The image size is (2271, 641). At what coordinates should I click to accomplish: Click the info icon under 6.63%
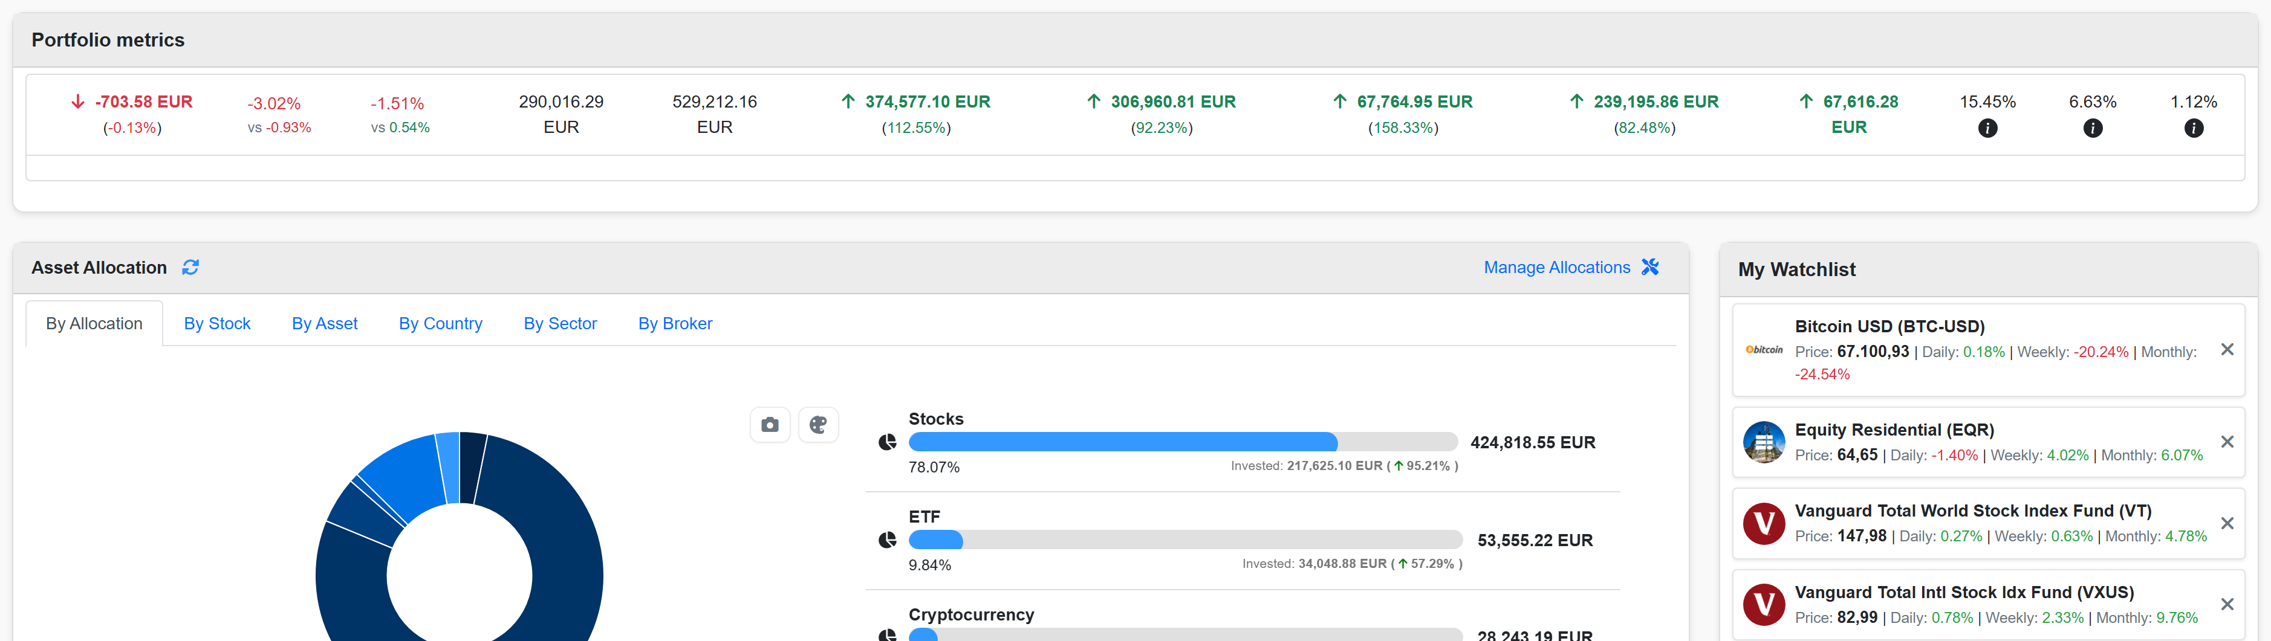[2092, 129]
